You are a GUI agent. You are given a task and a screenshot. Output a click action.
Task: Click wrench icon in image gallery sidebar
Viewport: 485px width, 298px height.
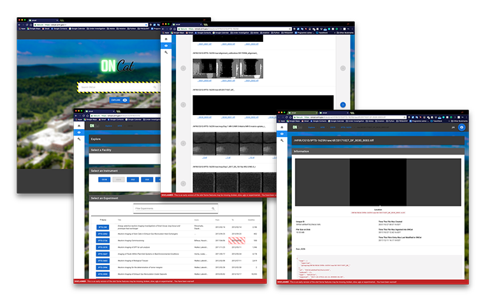[166, 53]
